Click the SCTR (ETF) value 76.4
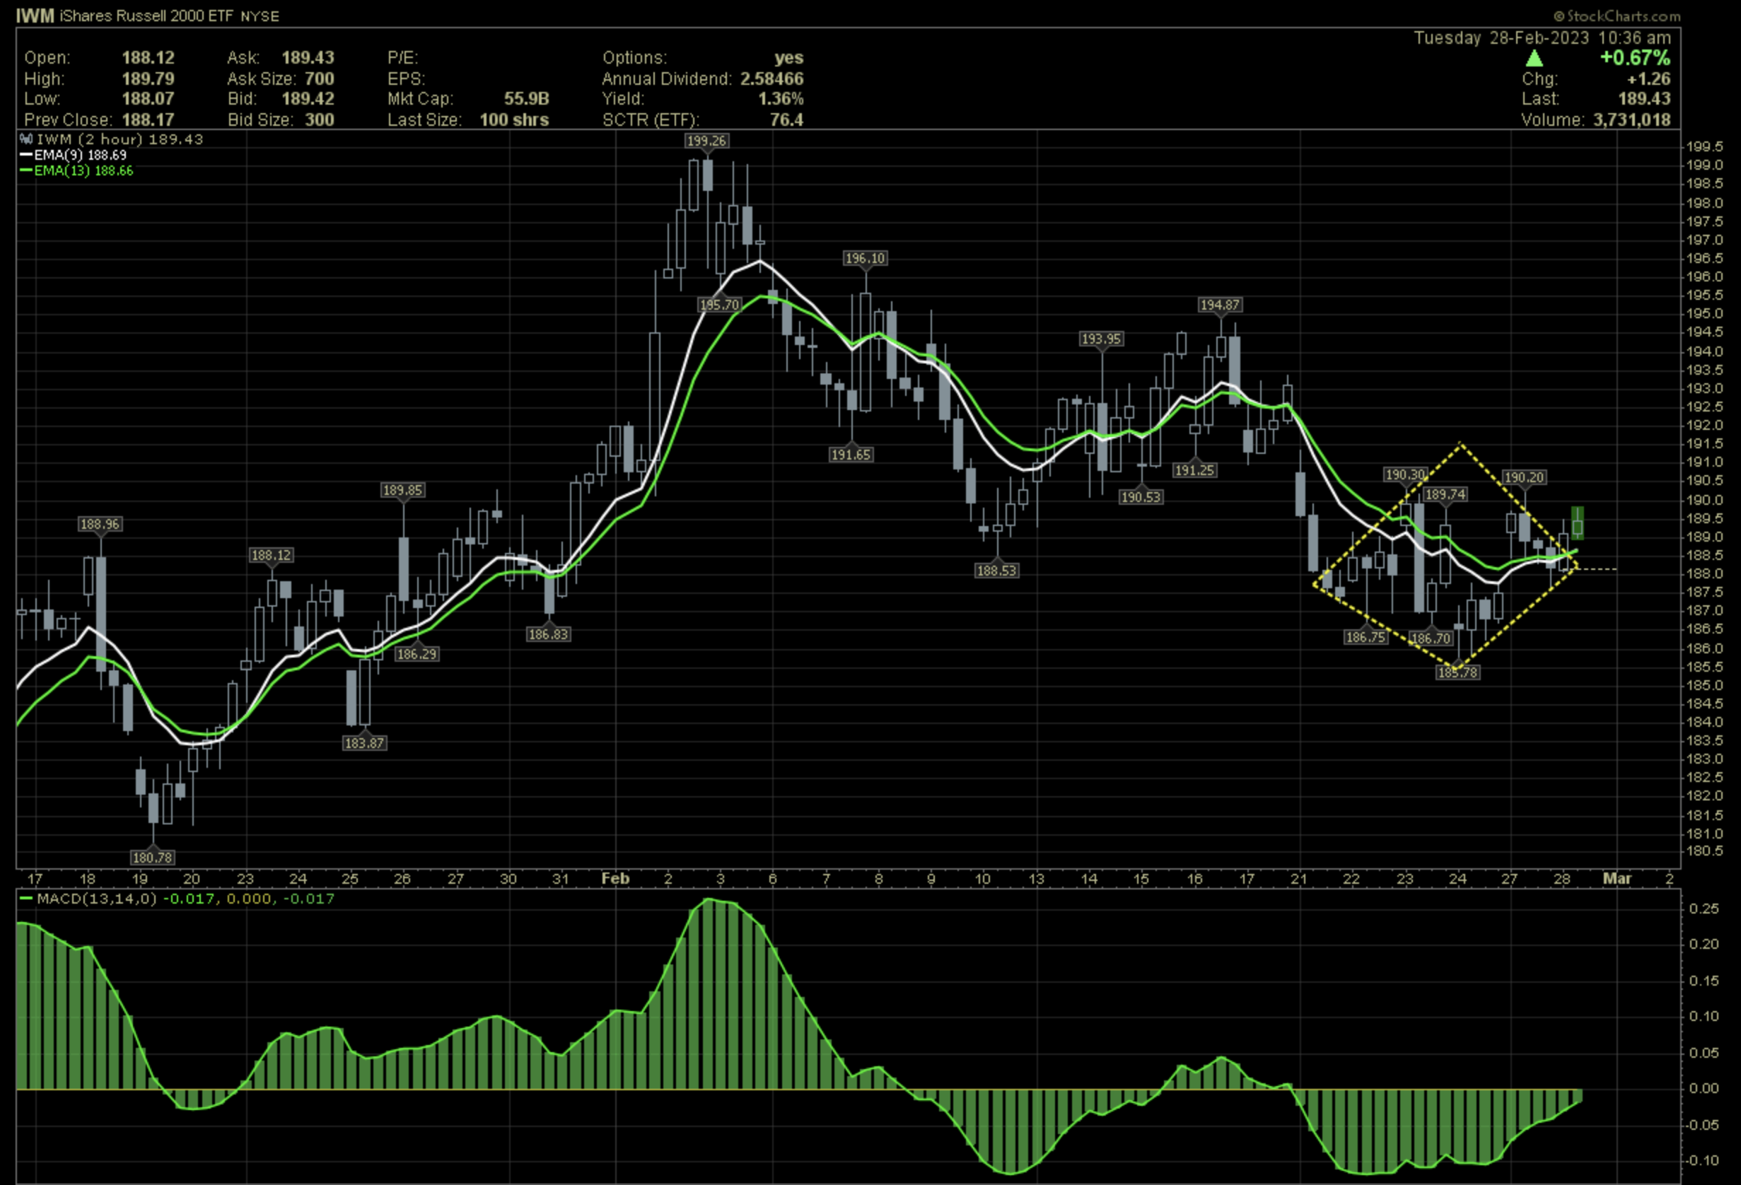The width and height of the screenshot is (1741, 1185). 786,120
